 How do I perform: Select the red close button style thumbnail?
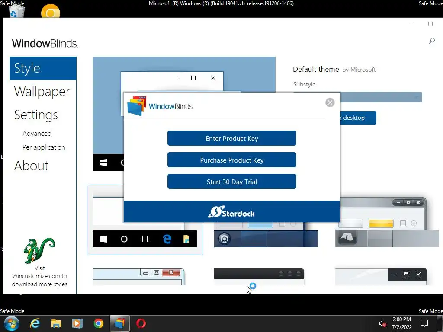click(x=139, y=277)
